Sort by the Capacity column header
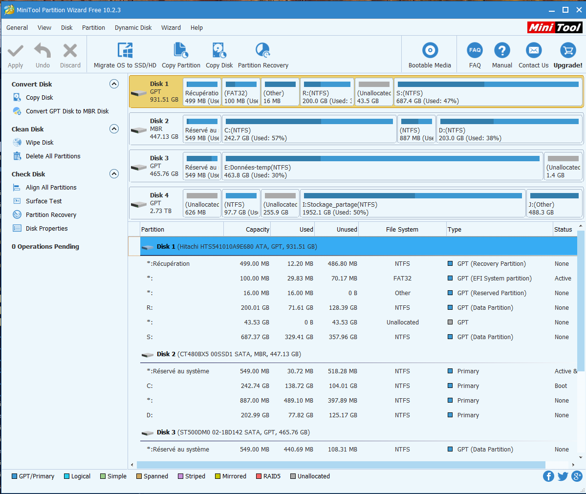Image resolution: width=586 pixels, height=494 pixels. 247,230
